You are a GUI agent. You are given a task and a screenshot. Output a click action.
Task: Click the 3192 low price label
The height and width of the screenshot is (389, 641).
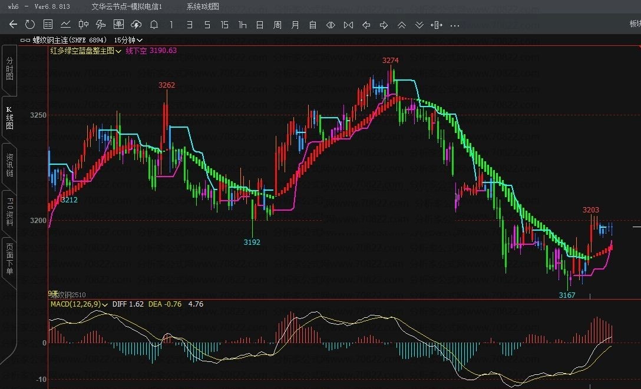252,242
